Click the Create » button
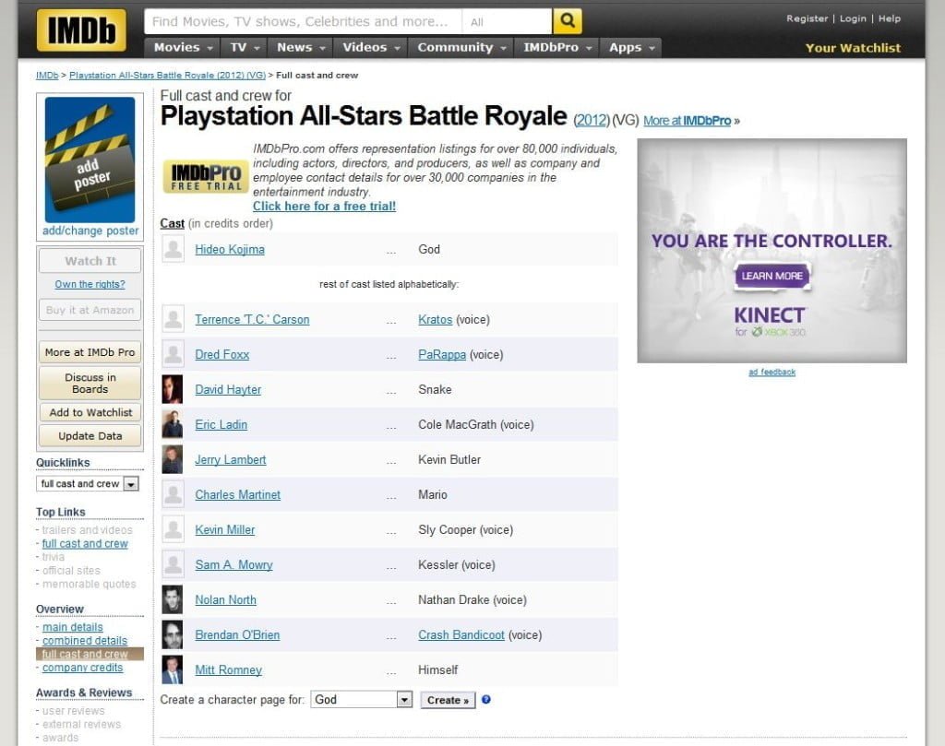Image resolution: width=945 pixels, height=746 pixels. tap(448, 700)
